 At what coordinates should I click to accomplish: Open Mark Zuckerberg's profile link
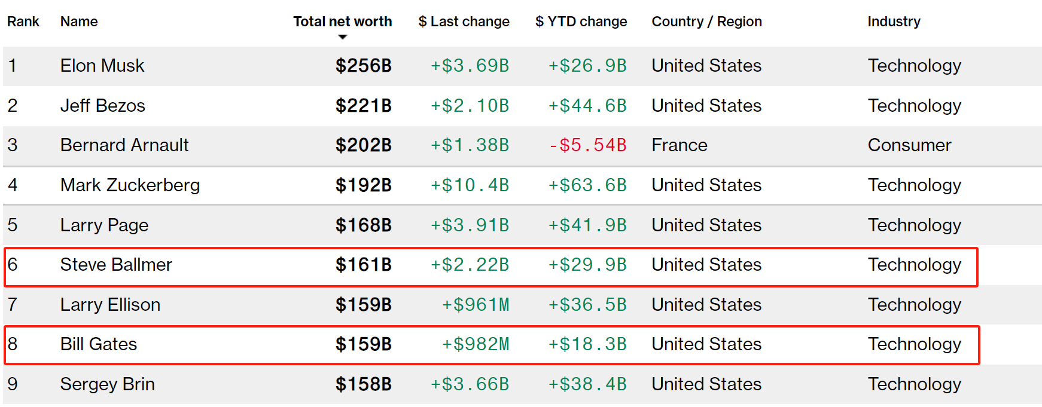(130, 185)
